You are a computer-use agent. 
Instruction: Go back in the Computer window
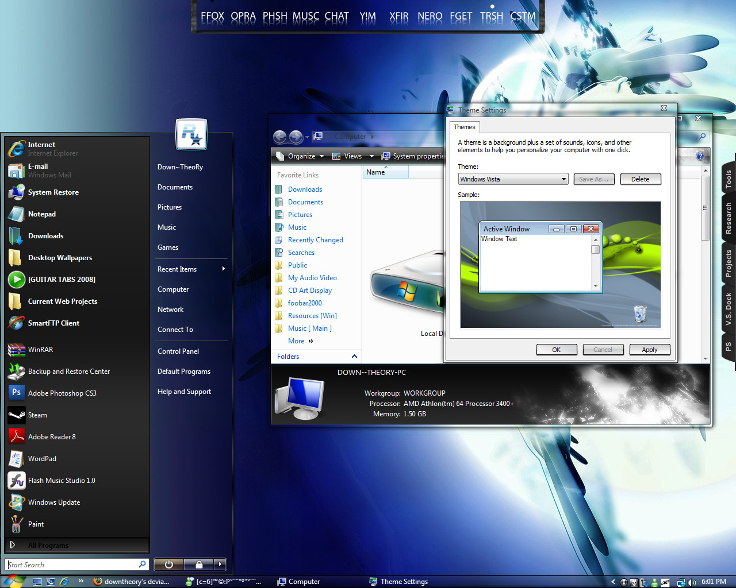coord(279,137)
